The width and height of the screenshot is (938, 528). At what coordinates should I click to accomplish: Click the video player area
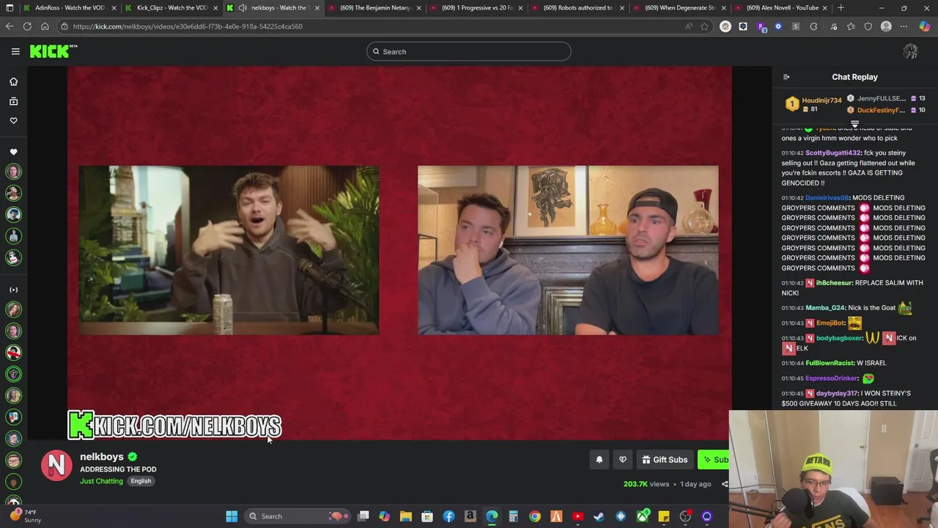tap(399, 253)
